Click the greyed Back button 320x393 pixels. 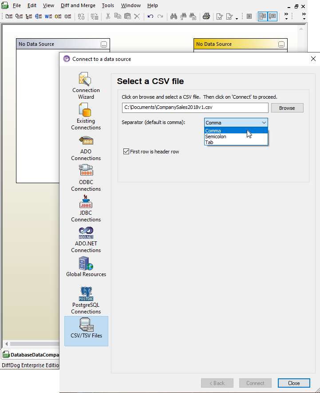click(217, 383)
